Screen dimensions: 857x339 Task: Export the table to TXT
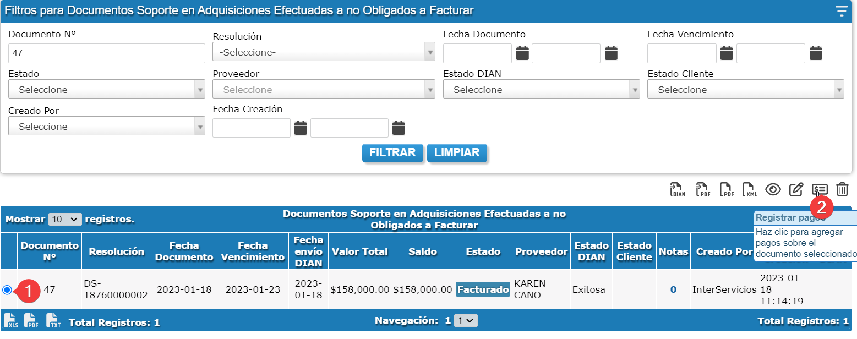pyautogui.click(x=53, y=320)
